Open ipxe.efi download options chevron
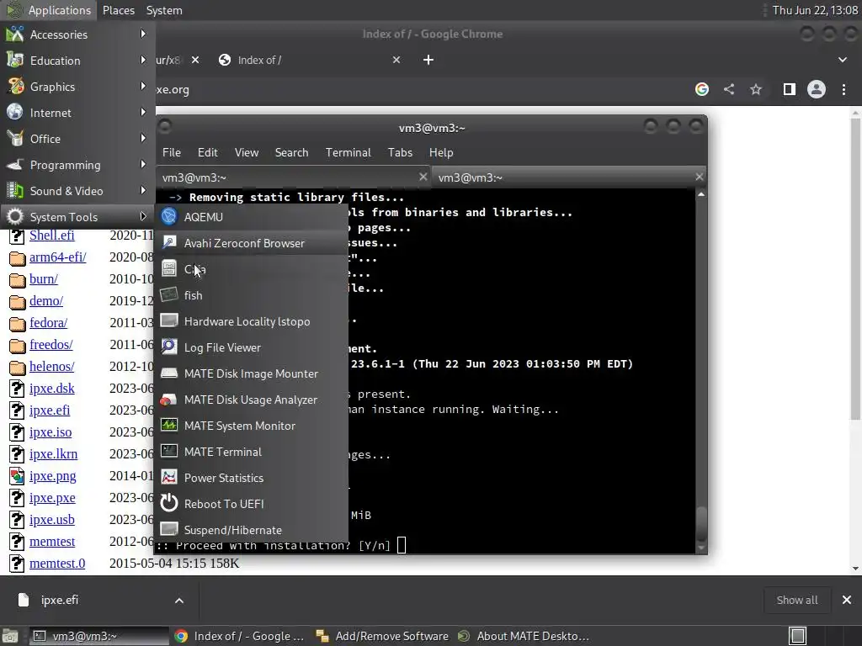This screenshot has height=646, width=862. (179, 601)
